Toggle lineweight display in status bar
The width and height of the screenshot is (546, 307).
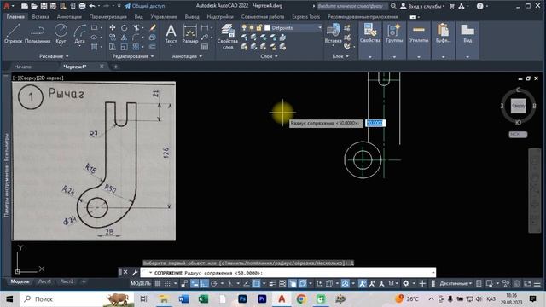pos(272,284)
